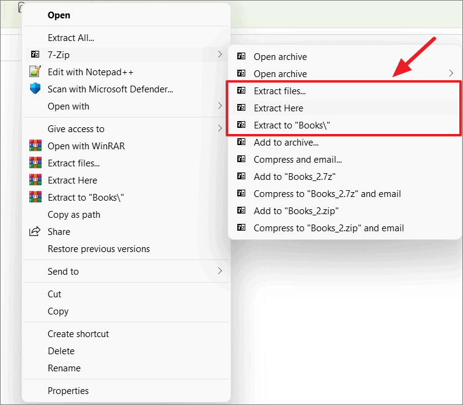Click the Microsoft Defender shield icon
The image size is (463, 405).
(35, 89)
